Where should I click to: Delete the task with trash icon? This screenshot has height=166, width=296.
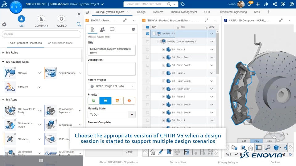pos(133,29)
